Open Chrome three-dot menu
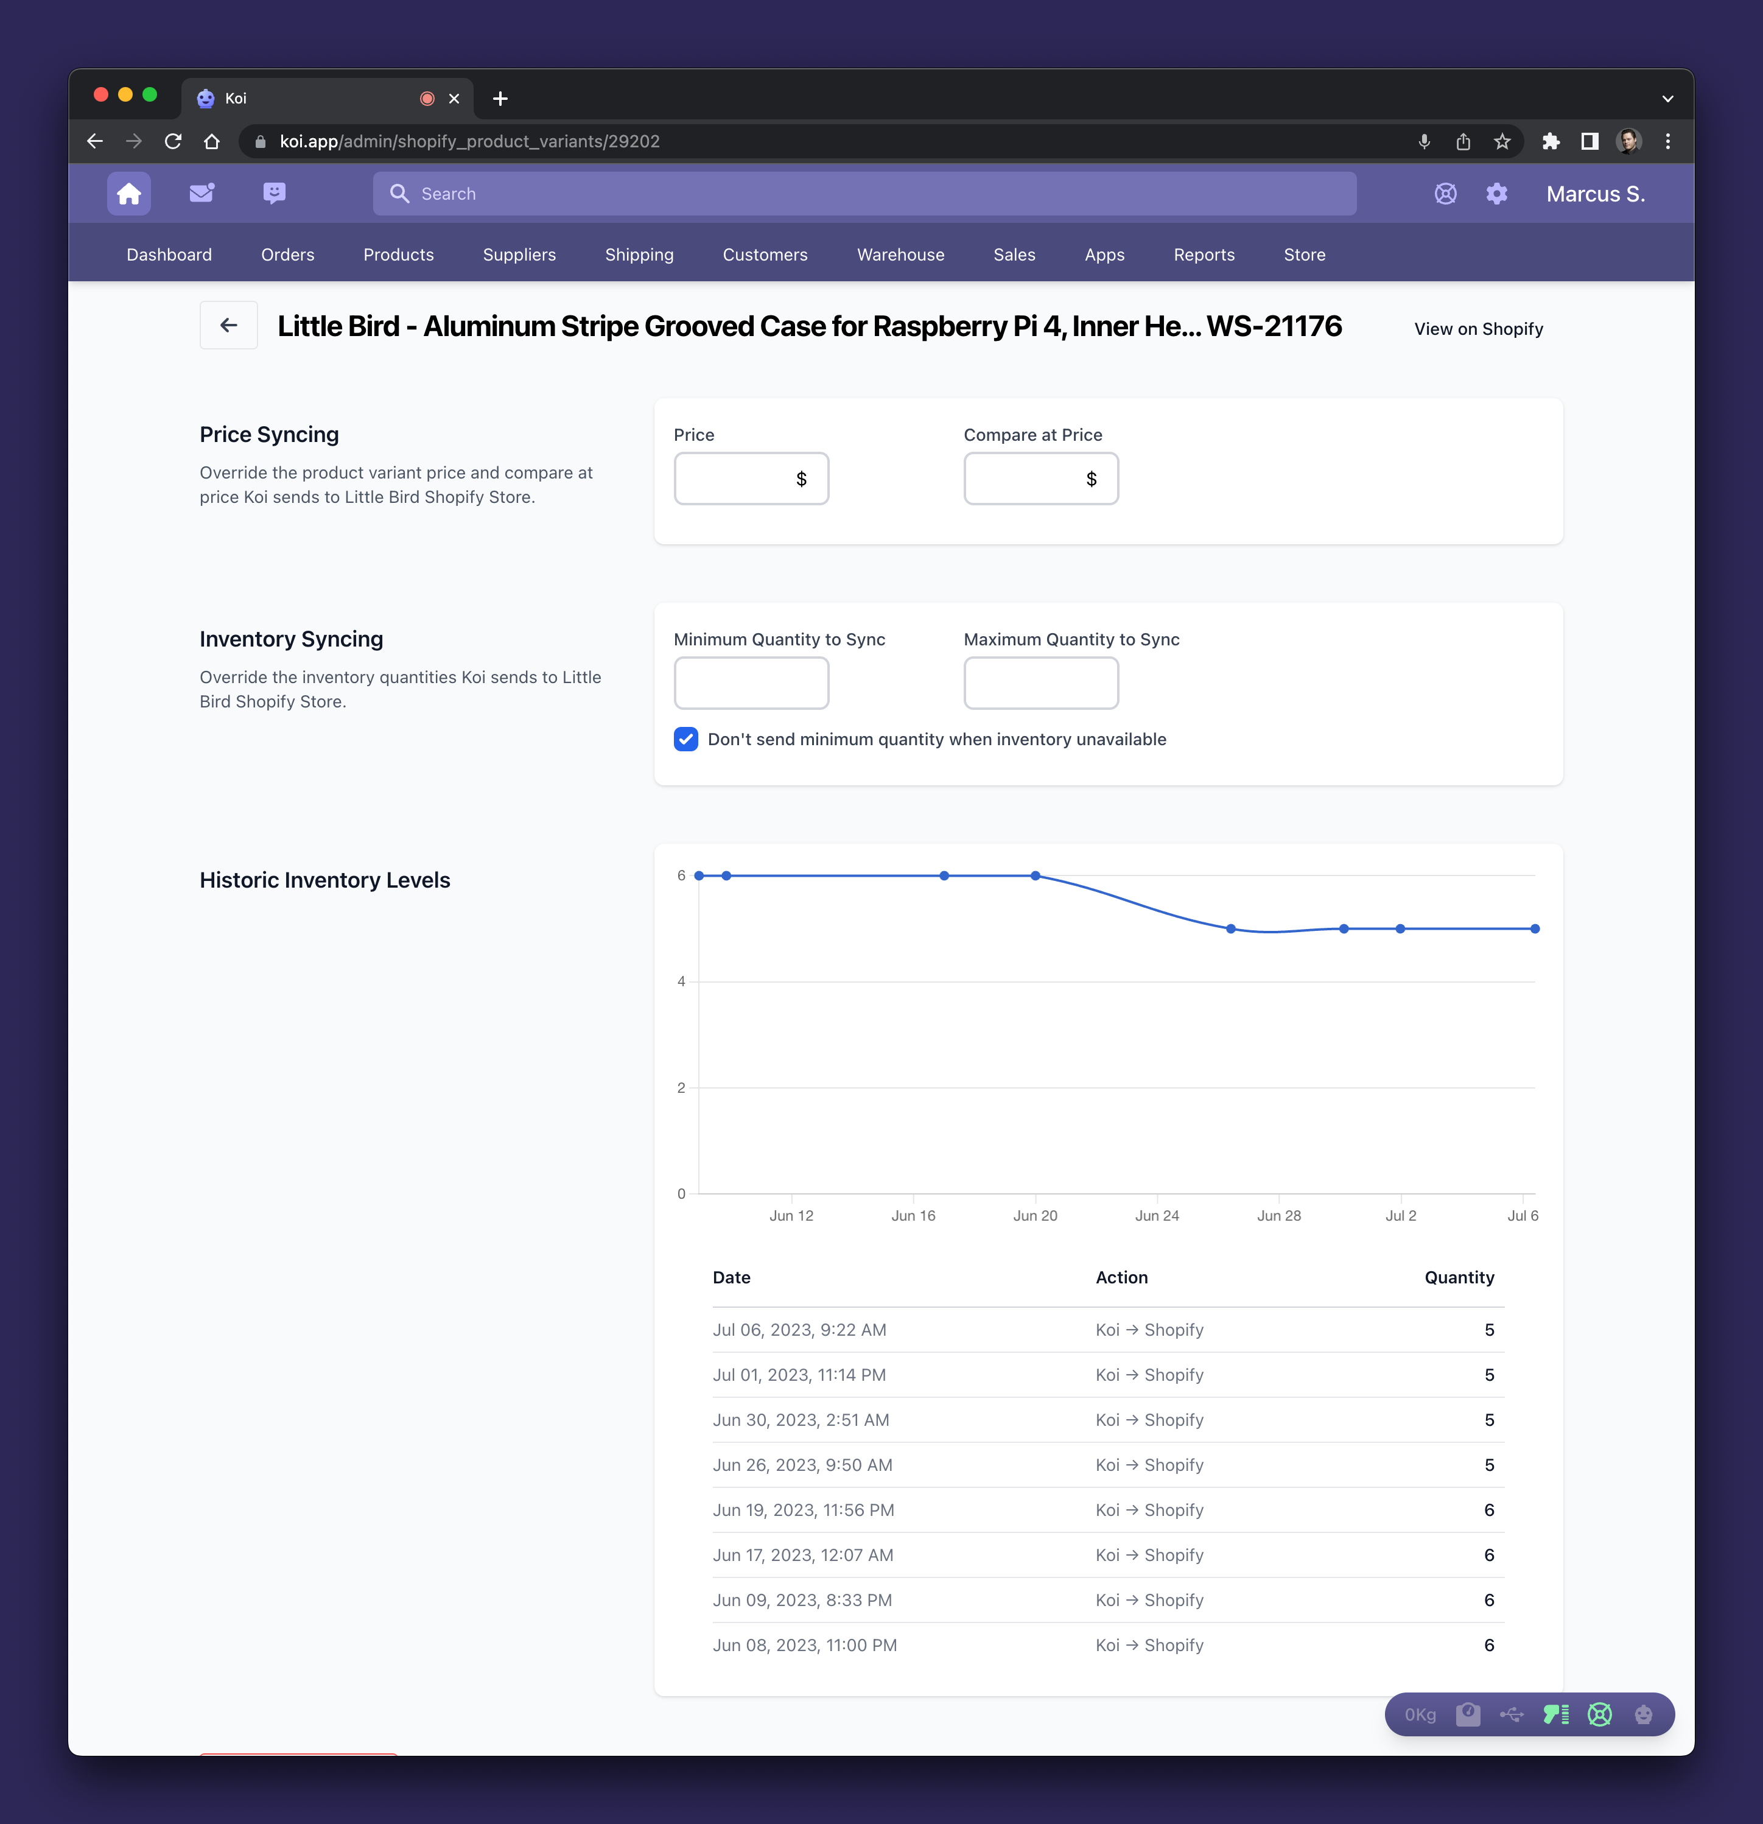Viewport: 1763px width, 1824px height. [x=1667, y=141]
